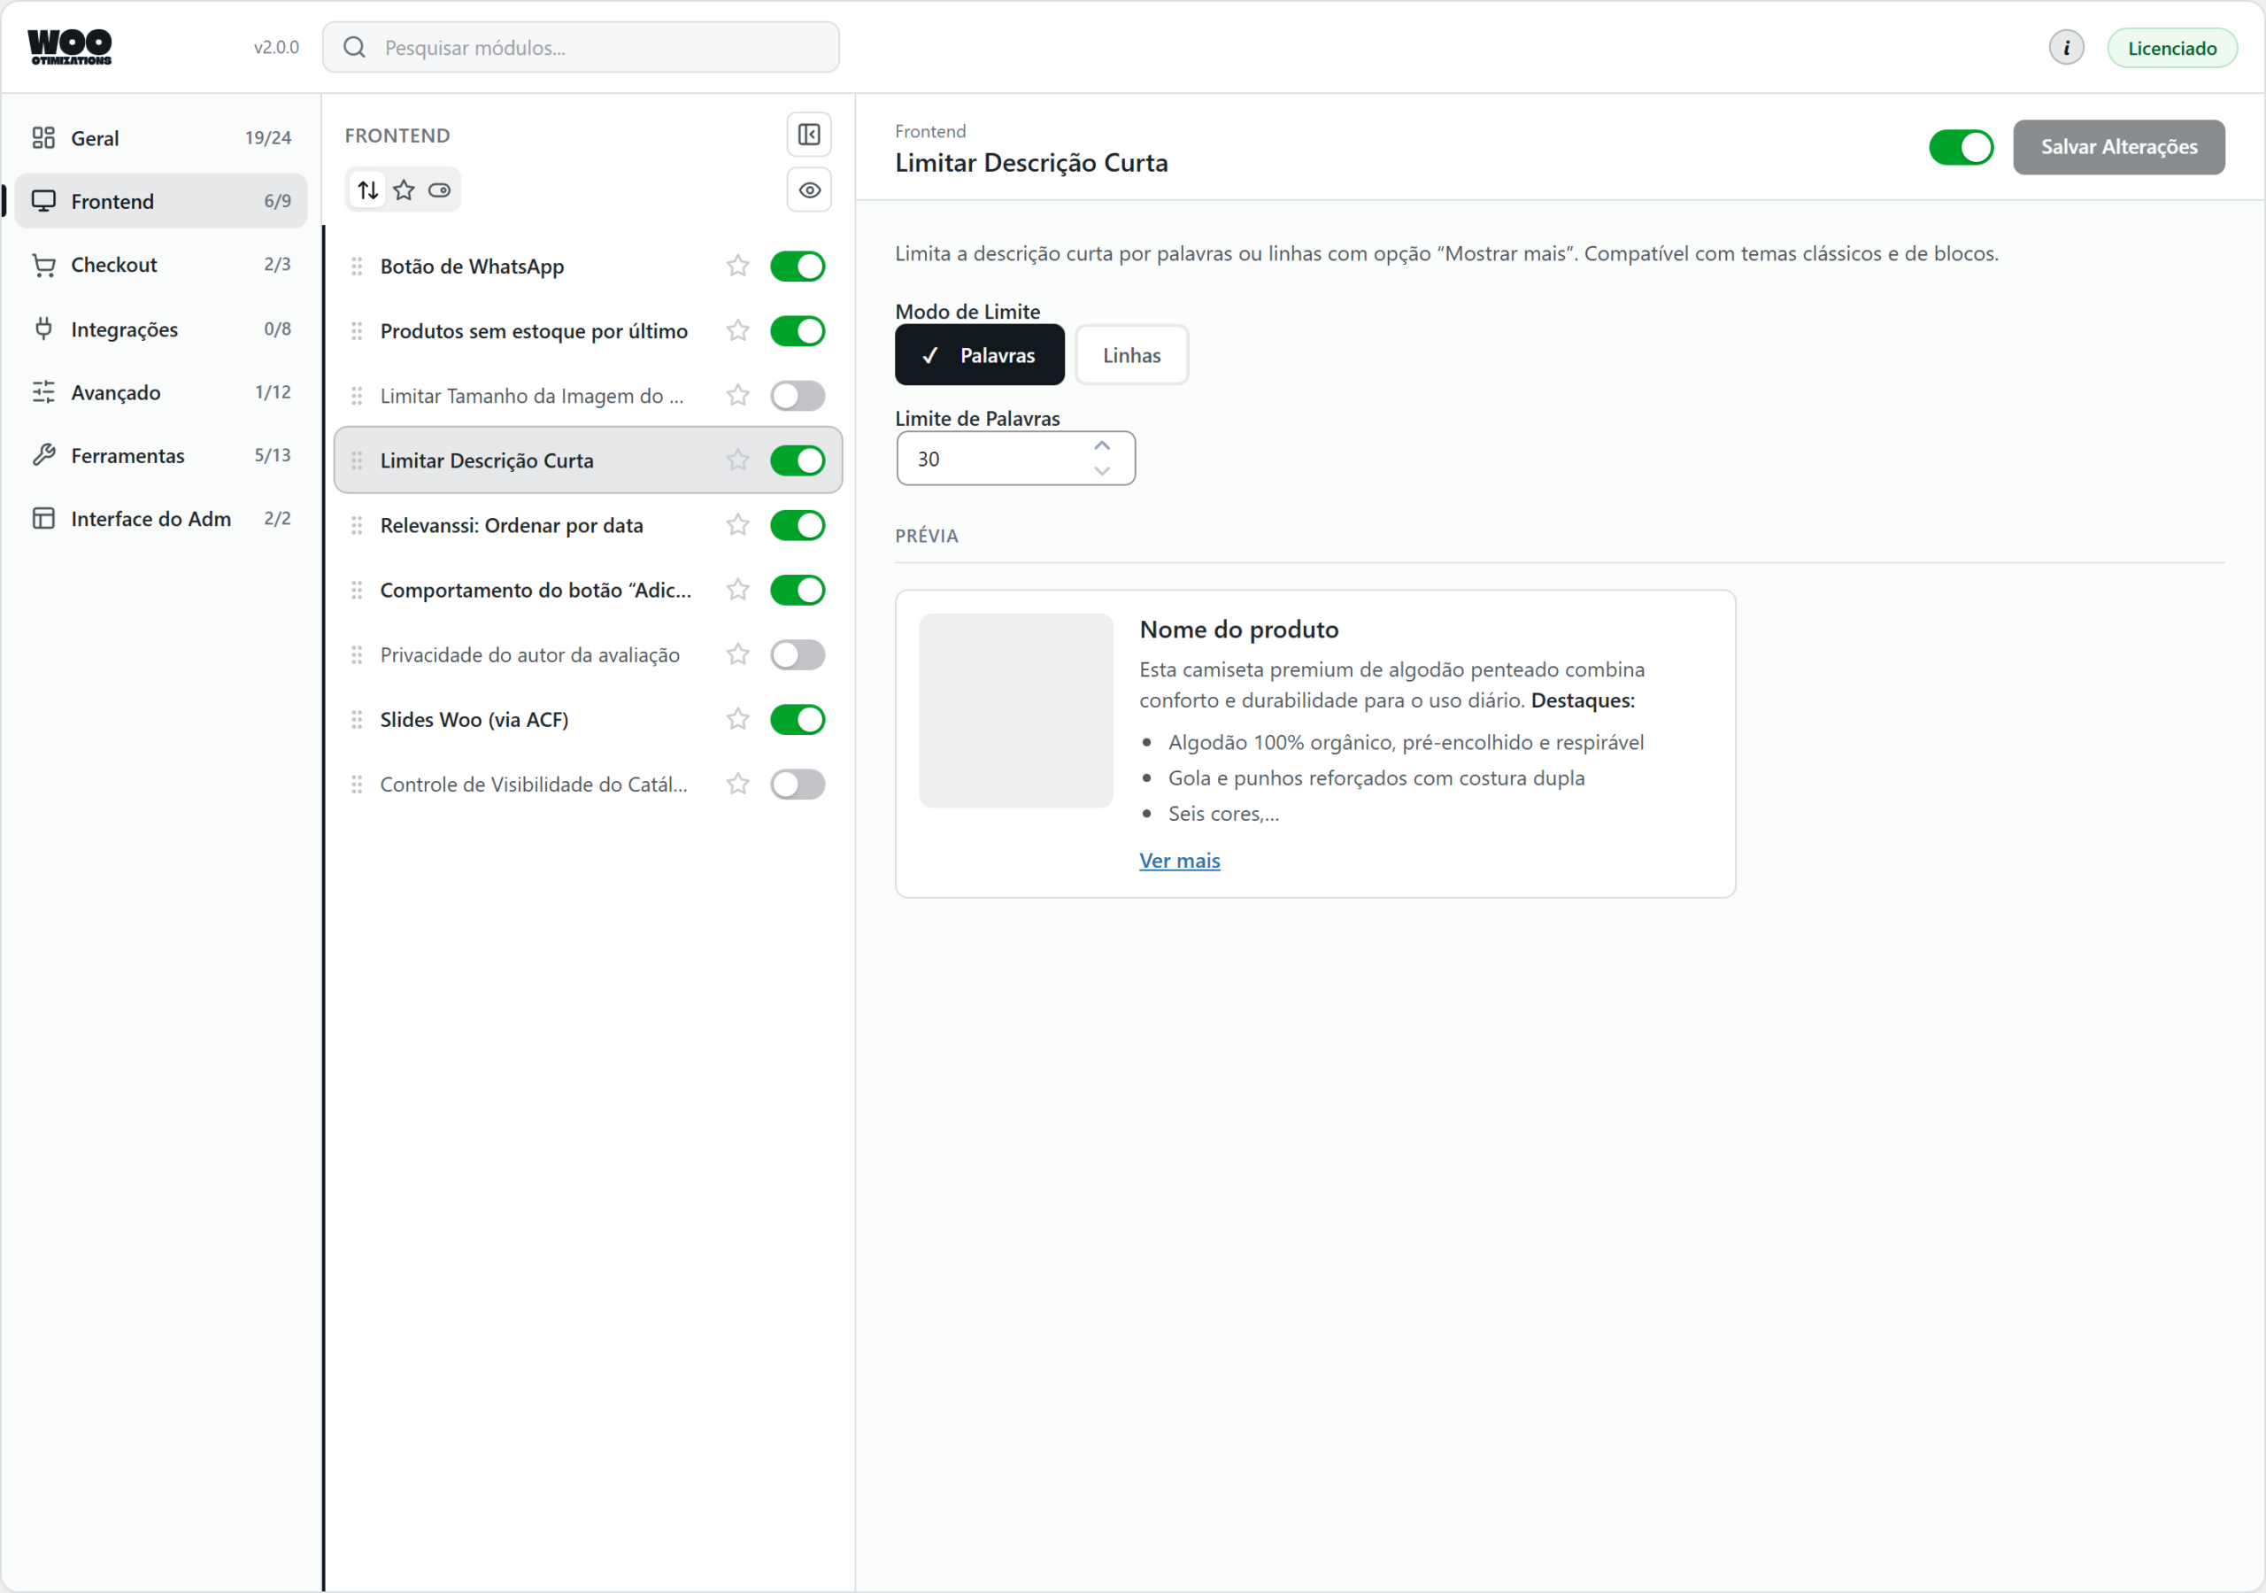Toggle Comportamento do botão Adic switch
The height and width of the screenshot is (1593, 2266).
tap(798, 591)
